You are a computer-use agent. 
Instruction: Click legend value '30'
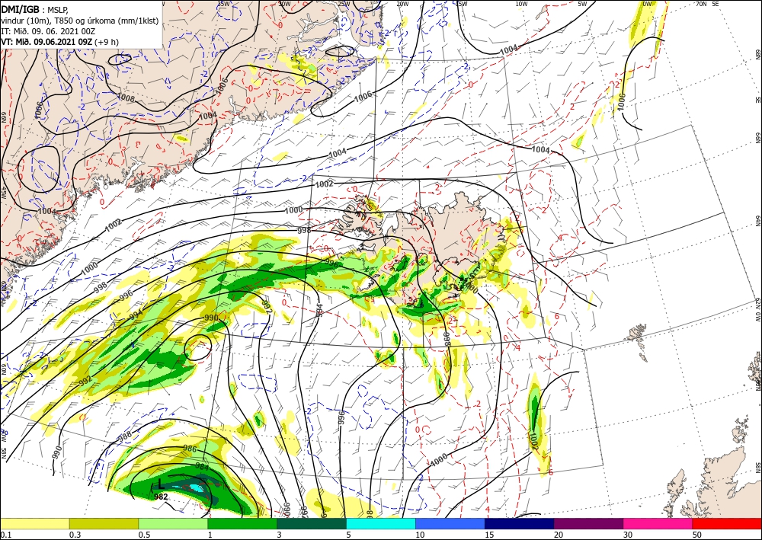(x=628, y=535)
